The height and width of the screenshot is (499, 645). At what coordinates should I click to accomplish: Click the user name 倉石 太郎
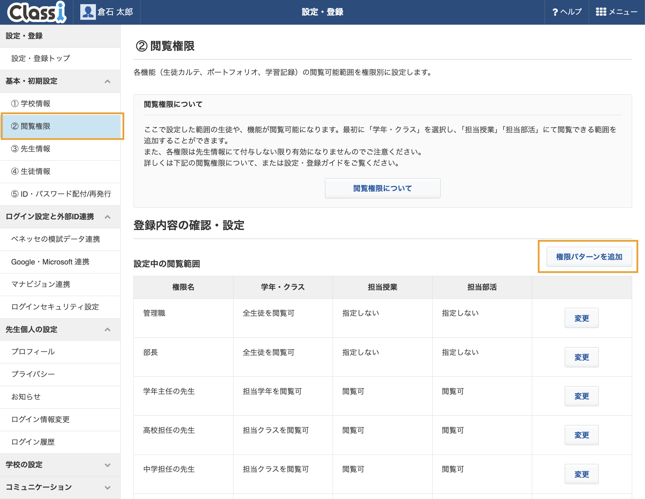pos(115,12)
